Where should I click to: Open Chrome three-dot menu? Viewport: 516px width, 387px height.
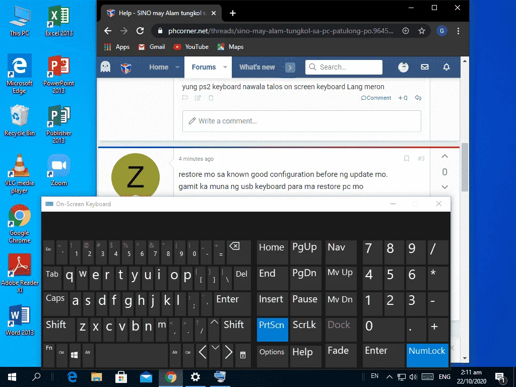pos(458,31)
